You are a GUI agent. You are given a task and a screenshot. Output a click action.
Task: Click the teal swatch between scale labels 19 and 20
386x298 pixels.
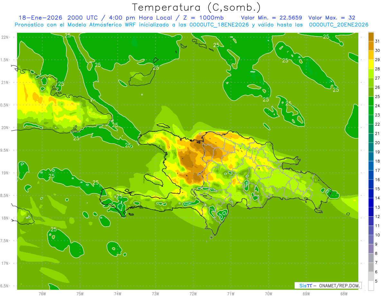point(371,147)
